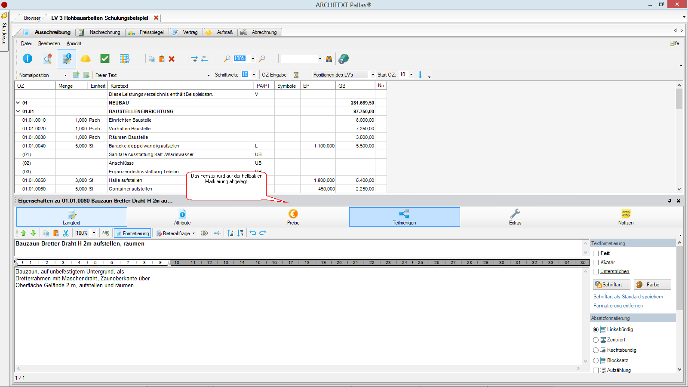Open the Datei menu
This screenshot has height=387, width=688.
pyautogui.click(x=26, y=43)
